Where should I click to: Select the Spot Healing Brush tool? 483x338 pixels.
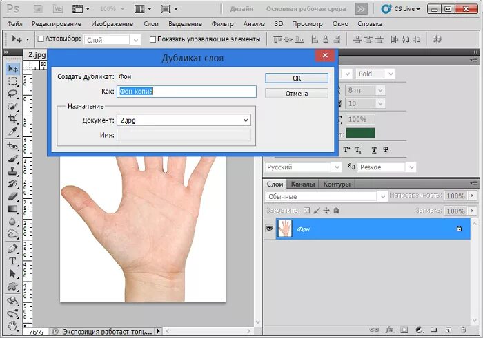click(12, 146)
